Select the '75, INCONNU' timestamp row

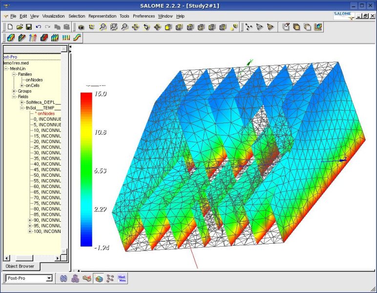(x=47, y=203)
